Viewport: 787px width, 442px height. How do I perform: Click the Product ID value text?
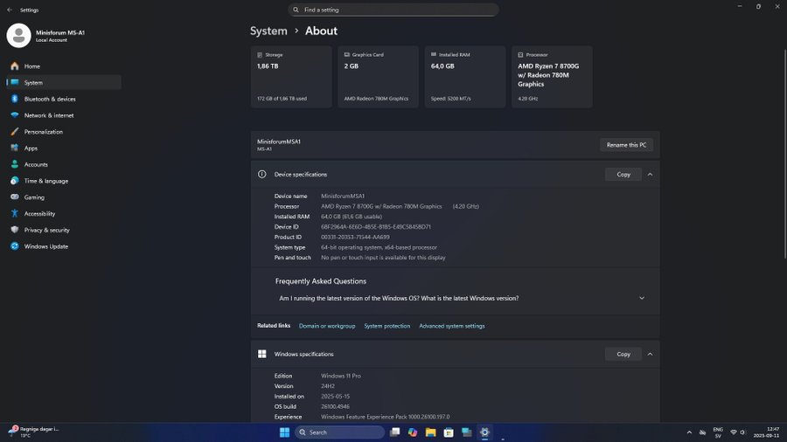[x=355, y=237]
